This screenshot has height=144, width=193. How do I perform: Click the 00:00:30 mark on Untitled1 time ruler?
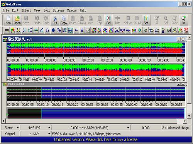click(x=102, y=104)
